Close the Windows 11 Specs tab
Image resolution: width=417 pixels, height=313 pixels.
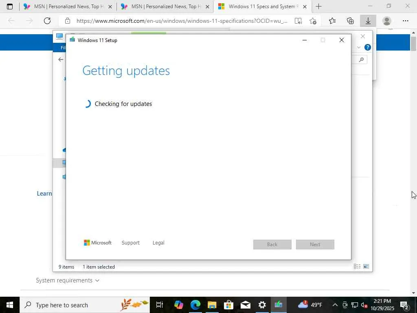tap(305, 7)
